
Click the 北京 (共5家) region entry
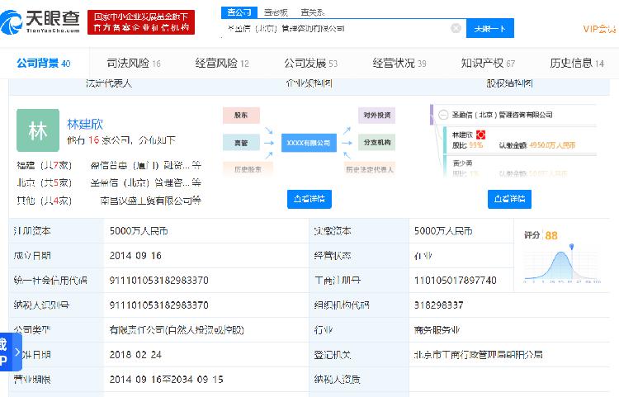pos(45,182)
